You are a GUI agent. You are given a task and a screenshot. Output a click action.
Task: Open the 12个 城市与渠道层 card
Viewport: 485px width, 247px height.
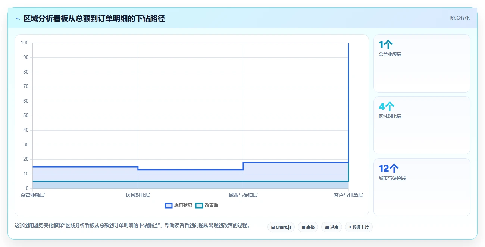point(422,187)
